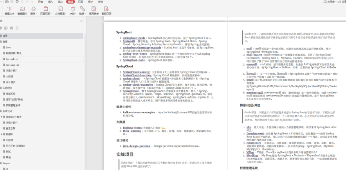The height and width of the screenshot is (170, 346).
Task: Expand the 数据库 bookmark node
Action: 2,134
